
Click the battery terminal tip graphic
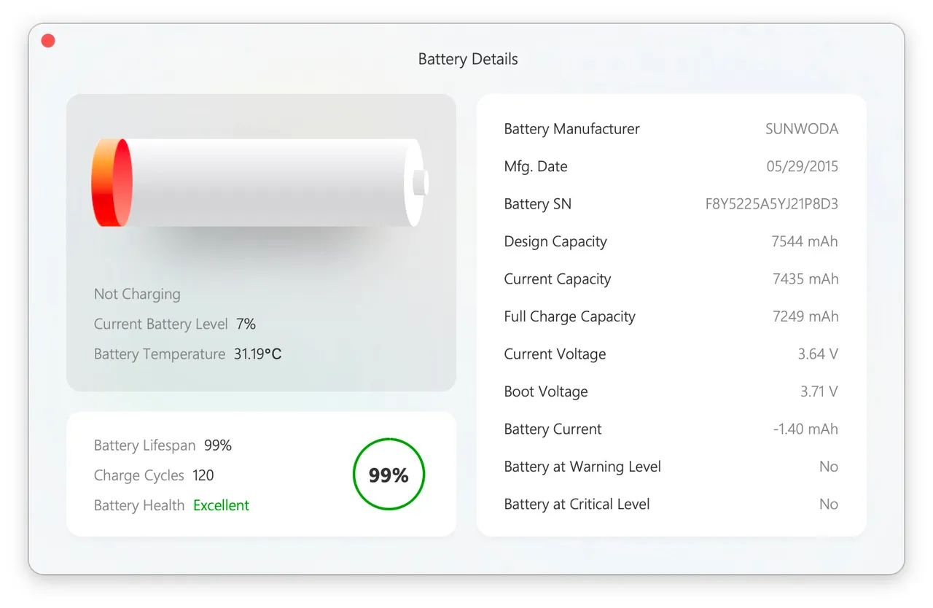(421, 182)
